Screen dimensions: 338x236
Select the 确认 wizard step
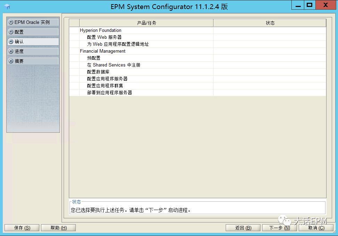click(33, 42)
